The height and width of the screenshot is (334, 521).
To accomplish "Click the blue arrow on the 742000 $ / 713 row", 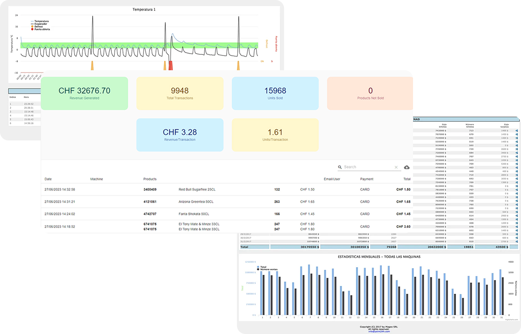I will click(516, 130).
